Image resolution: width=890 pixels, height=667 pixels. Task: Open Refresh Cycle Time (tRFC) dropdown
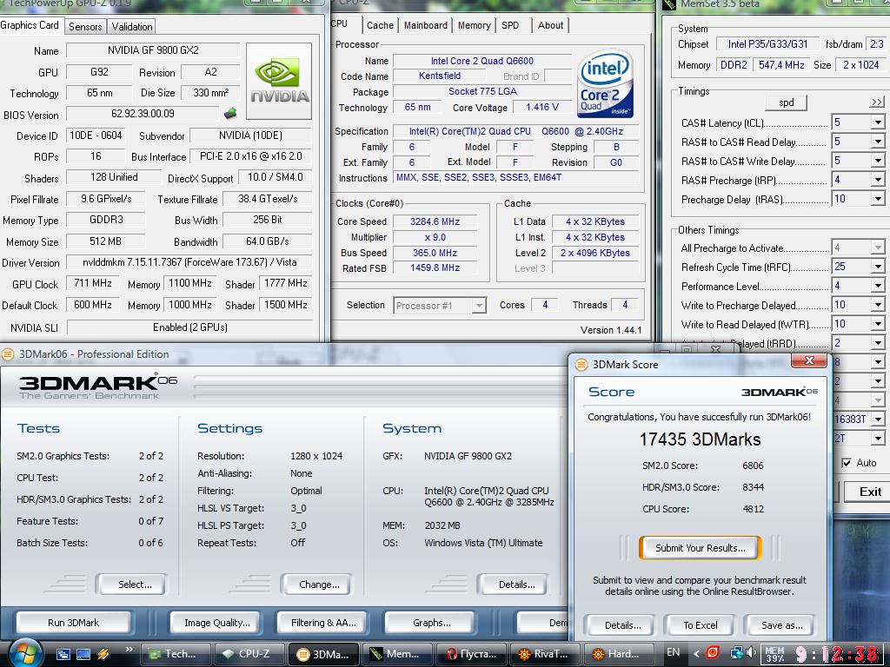878,267
